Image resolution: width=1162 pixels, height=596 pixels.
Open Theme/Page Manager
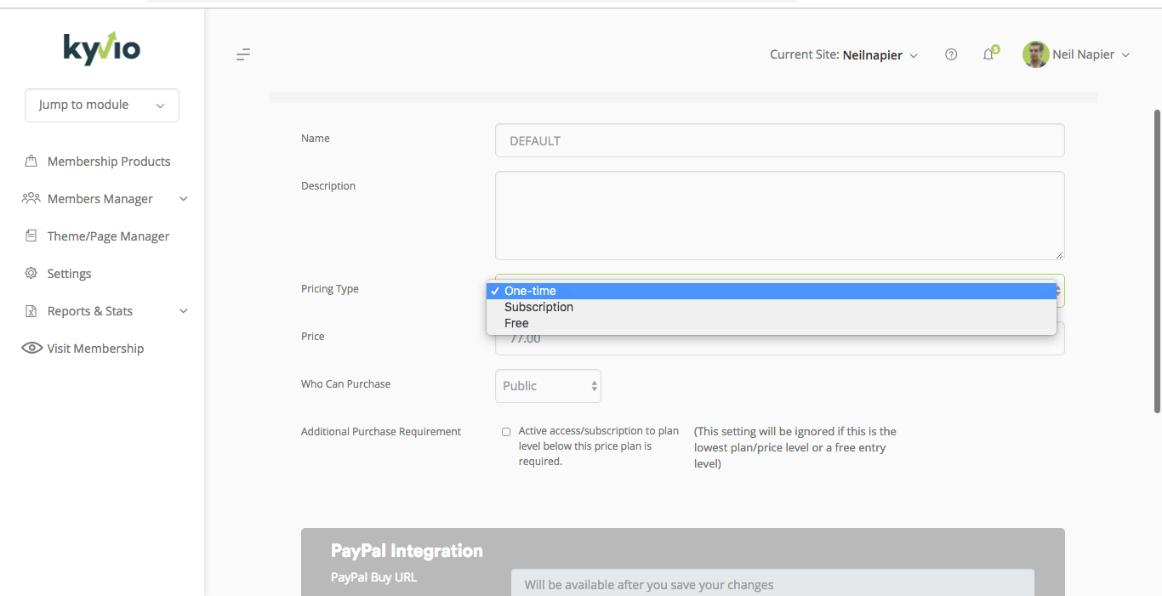(x=109, y=236)
